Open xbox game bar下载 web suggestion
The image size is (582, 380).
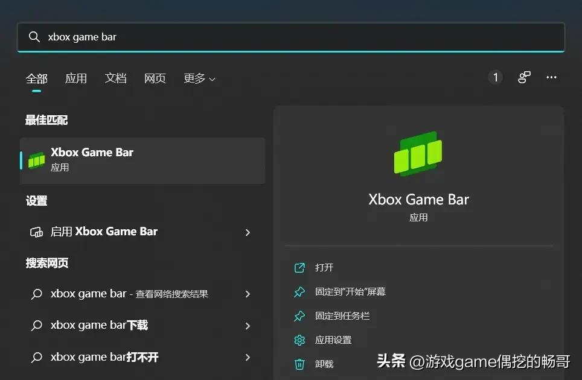[142, 326]
